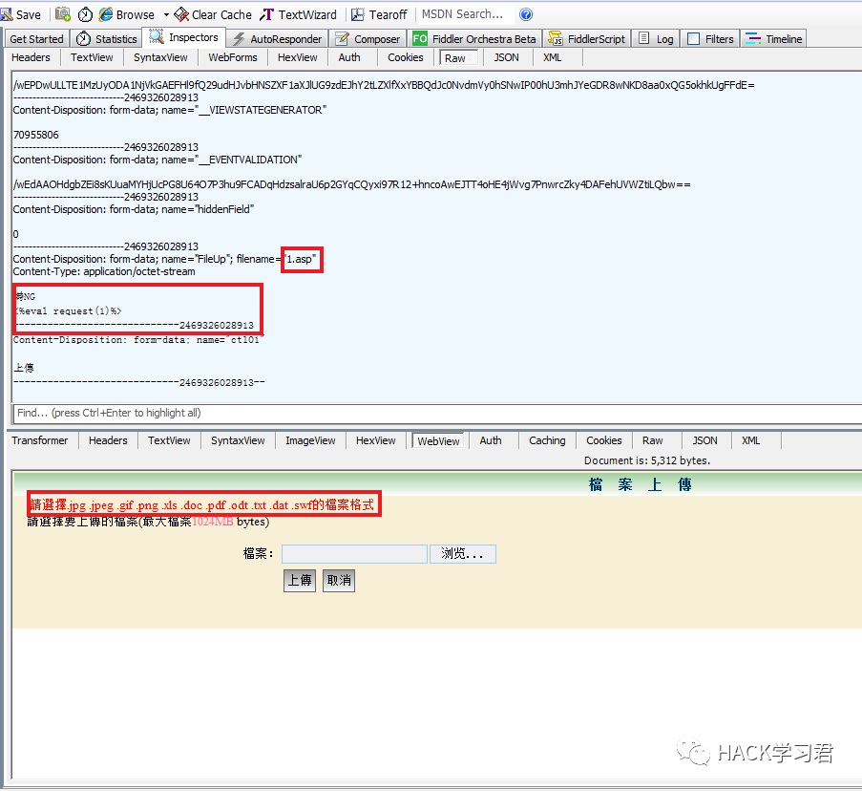Viewport: 862px width, 791px height.
Task: Open the ImageView response tab
Action: coord(310,440)
